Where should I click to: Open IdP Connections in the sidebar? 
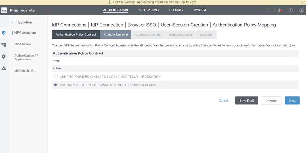pyautogui.click(x=25, y=32)
